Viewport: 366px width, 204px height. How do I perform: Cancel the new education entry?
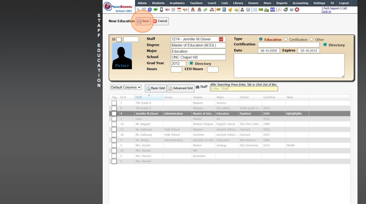click(160, 21)
